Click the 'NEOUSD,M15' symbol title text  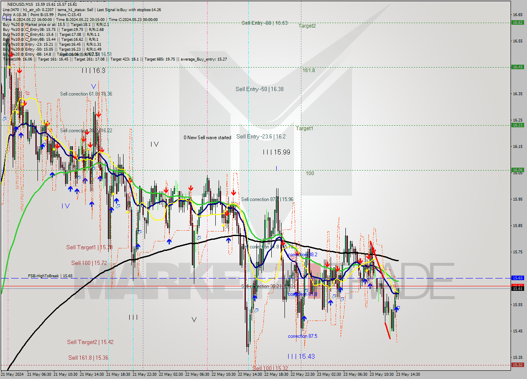21,4
